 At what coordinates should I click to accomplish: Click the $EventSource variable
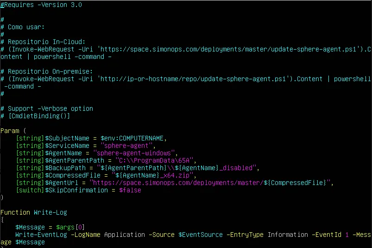point(201,235)
